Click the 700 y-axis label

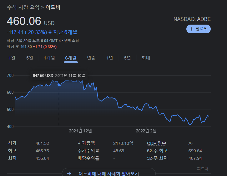[x=10, y=75]
